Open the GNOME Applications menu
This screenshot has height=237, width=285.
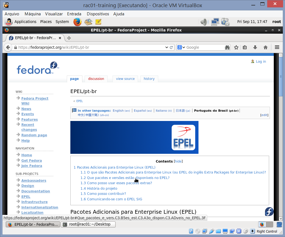tap(25, 22)
